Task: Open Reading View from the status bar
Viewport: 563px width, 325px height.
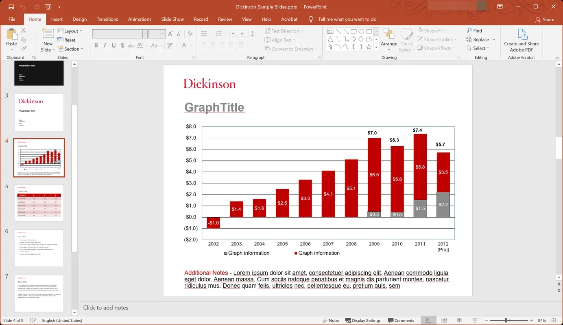Action: (x=459, y=320)
